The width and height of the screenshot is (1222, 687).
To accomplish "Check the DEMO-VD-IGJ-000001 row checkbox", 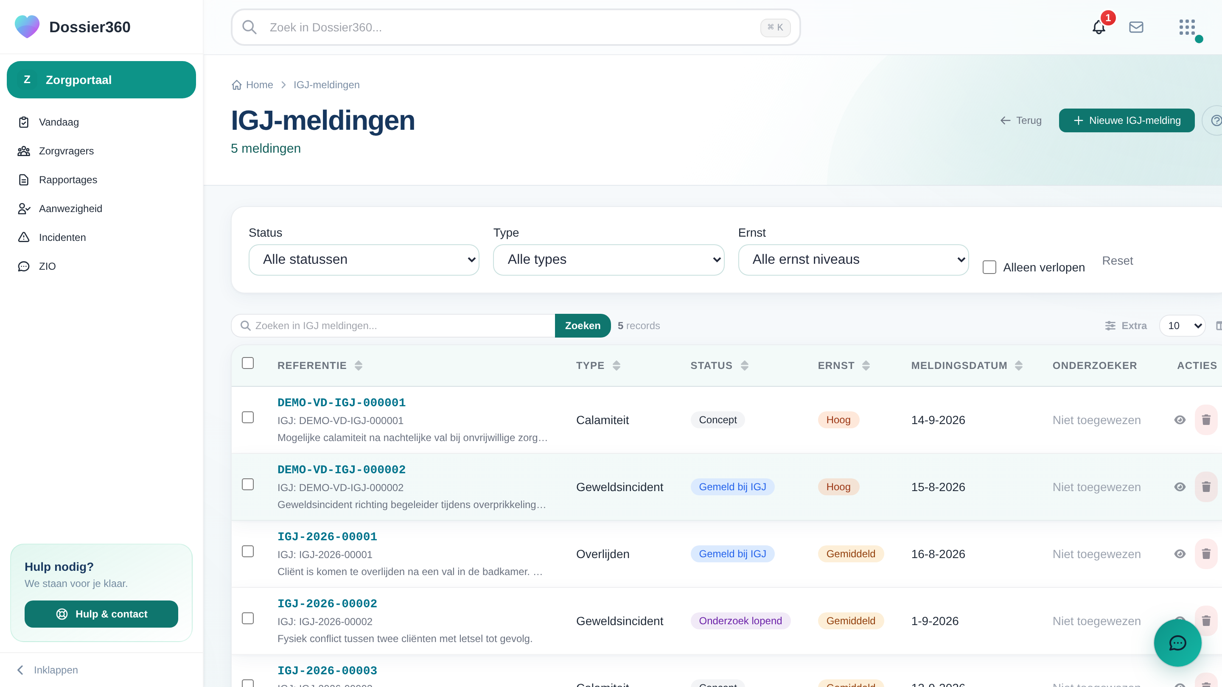I will pyautogui.click(x=248, y=417).
